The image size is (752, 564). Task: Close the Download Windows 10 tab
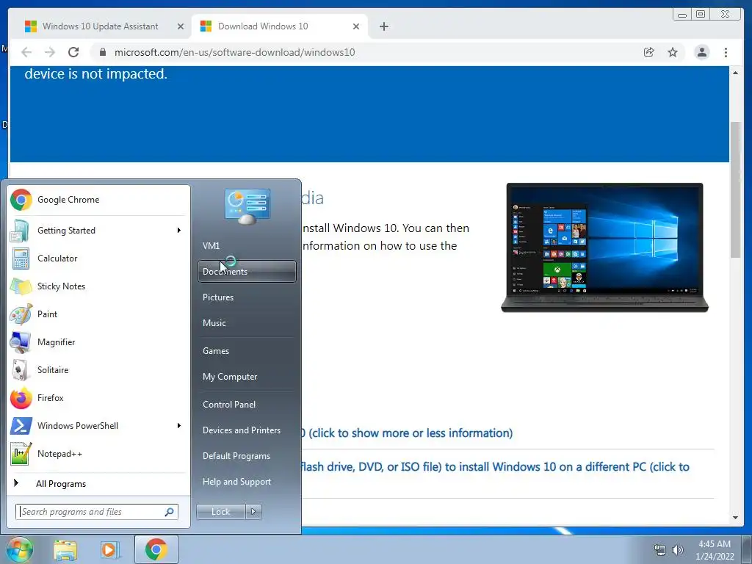click(356, 26)
